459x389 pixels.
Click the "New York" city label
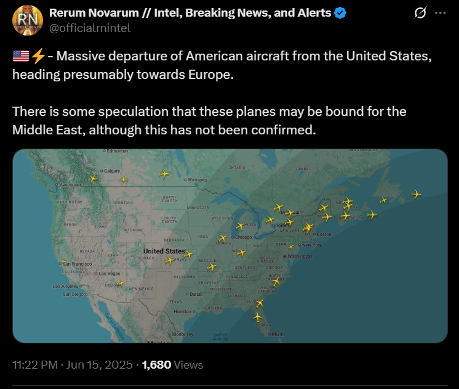tap(312, 245)
